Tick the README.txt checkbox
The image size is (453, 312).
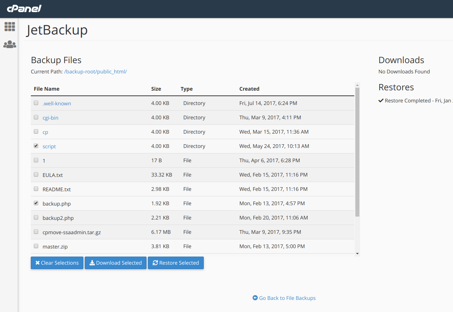pyautogui.click(x=36, y=189)
